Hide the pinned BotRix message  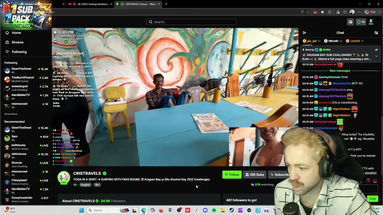pyautogui.click(x=376, y=50)
